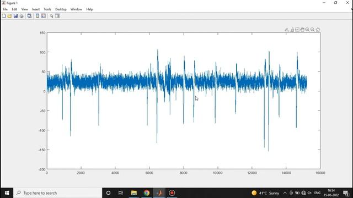353x198 pixels.
Task: Open the Insert menu
Action: click(x=35, y=9)
